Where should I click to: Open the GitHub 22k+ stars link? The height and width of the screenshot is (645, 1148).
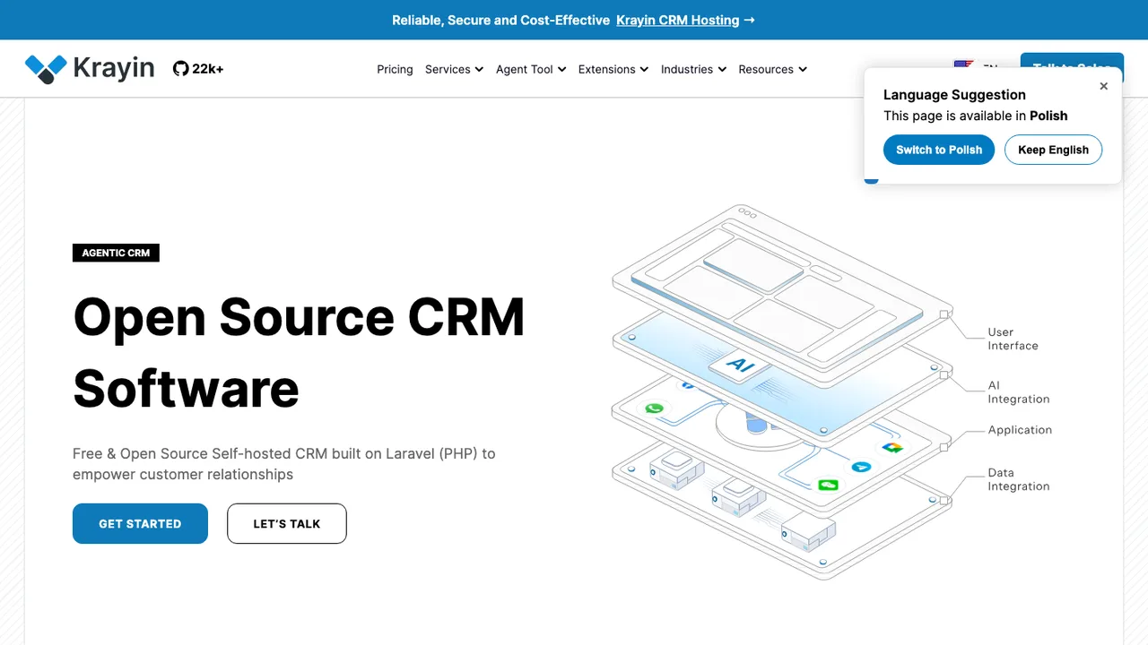tap(198, 69)
